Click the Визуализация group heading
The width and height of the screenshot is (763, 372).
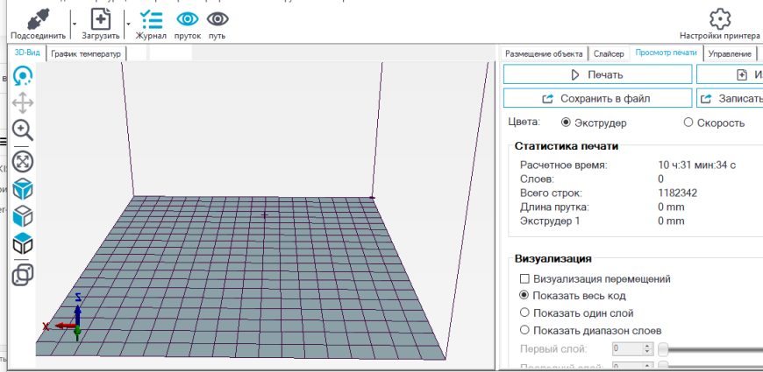(x=553, y=258)
